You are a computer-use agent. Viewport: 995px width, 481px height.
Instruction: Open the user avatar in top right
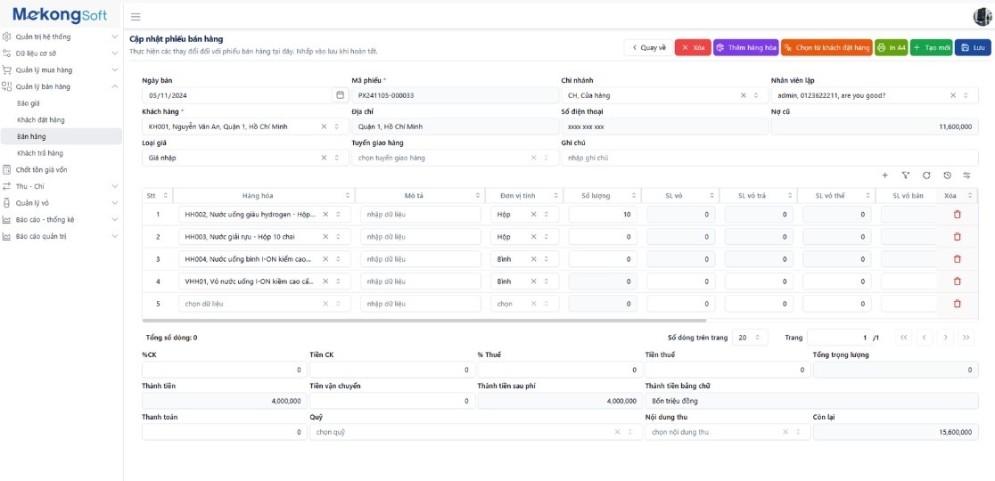tap(982, 17)
